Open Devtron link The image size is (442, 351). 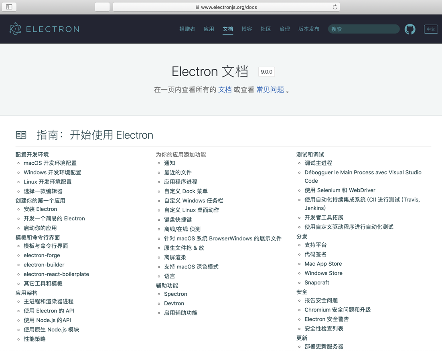coord(174,303)
